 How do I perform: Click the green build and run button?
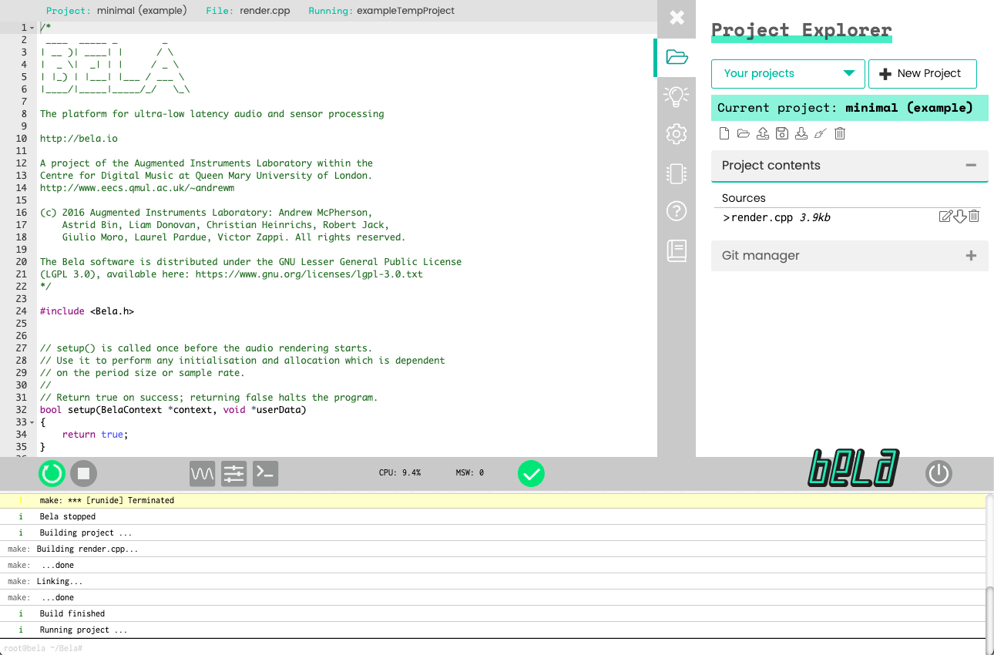click(52, 473)
